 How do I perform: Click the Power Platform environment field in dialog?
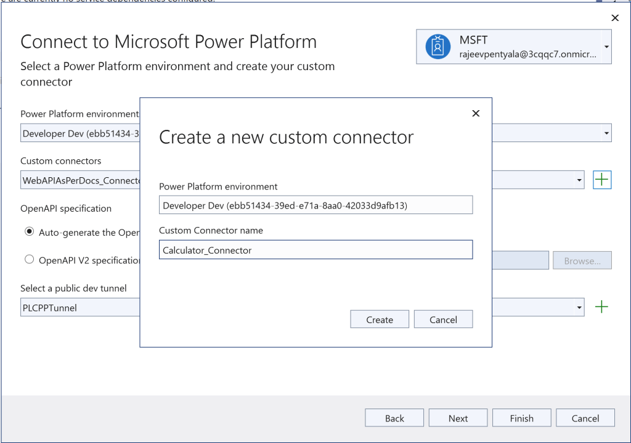coord(315,205)
